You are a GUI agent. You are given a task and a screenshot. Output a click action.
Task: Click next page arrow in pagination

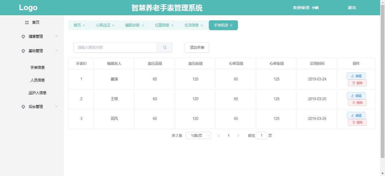[x=238, y=136]
